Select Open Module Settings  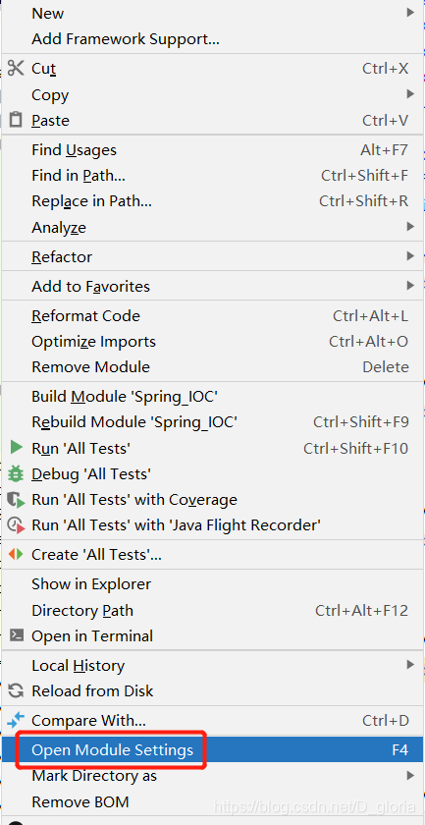(x=212, y=749)
